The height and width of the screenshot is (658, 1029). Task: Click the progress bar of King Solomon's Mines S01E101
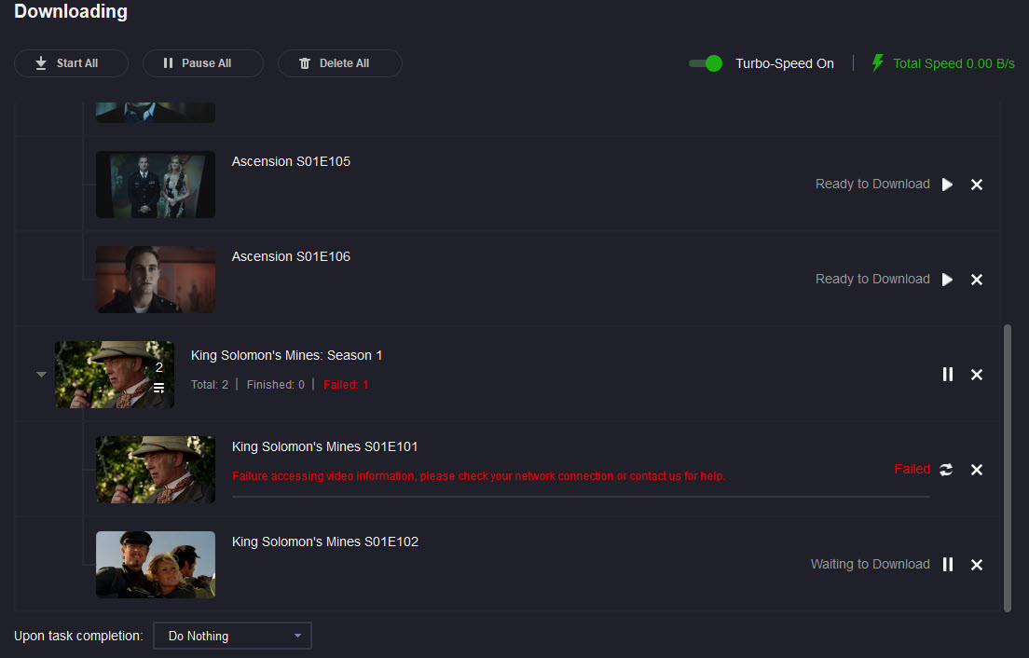click(581, 497)
